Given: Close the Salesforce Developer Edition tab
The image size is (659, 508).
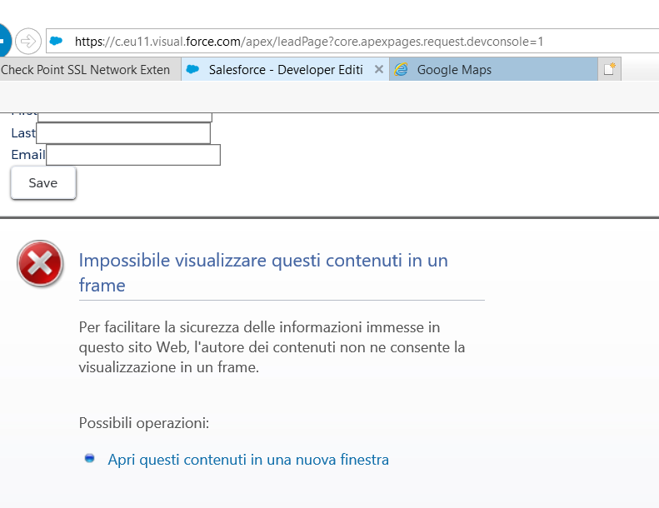Looking at the screenshot, I should 379,70.
